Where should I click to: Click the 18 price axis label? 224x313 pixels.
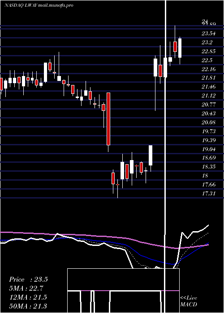[x=205, y=176]
